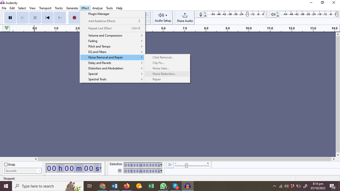Open Chrome from the taskbar

(102, 186)
